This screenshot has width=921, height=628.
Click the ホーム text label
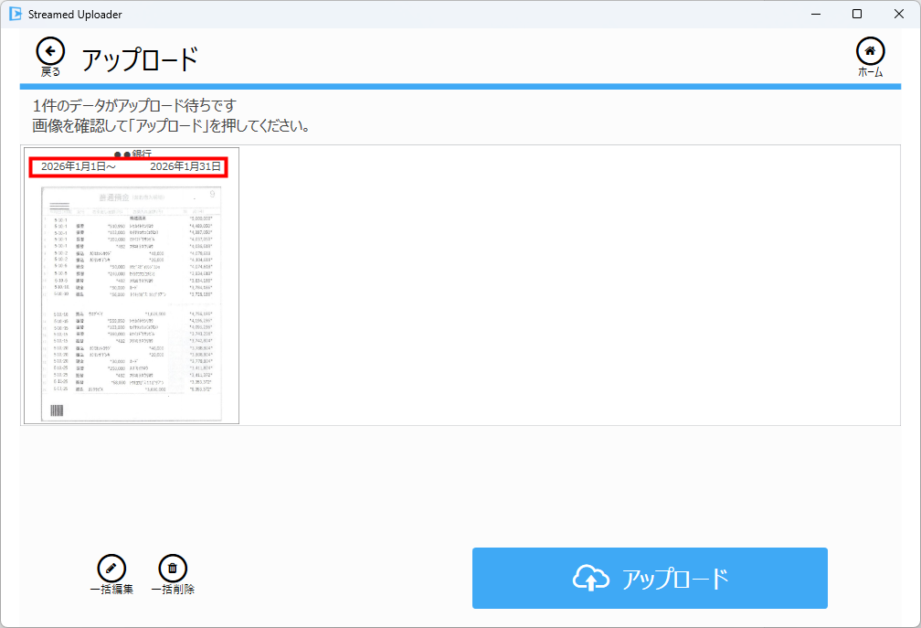(x=870, y=72)
